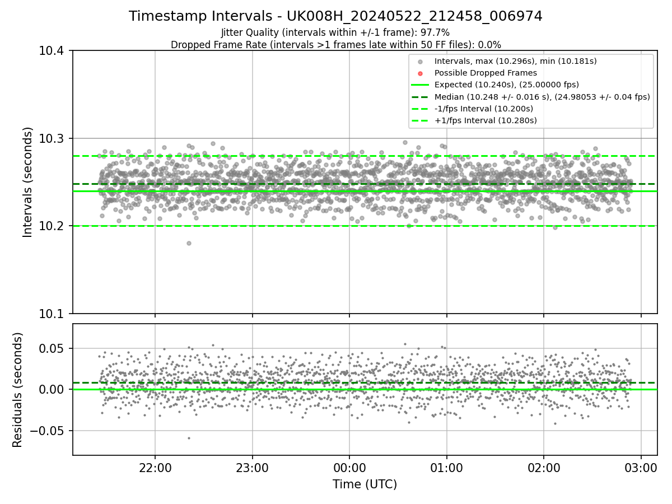Viewport: 672px width, 504px height.
Task: Click the red dot marker beside 'Possible Dropped Frames' in the legend
Action: coord(421,73)
